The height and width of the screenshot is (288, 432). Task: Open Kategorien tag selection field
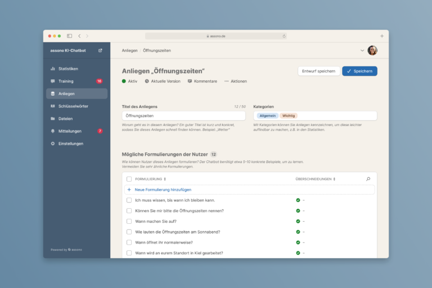[x=315, y=116]
